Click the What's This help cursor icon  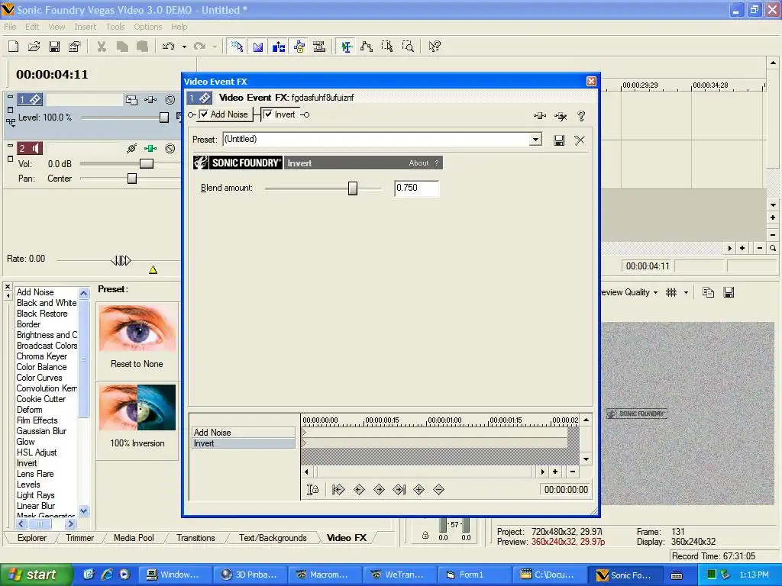tap(435, 47)
